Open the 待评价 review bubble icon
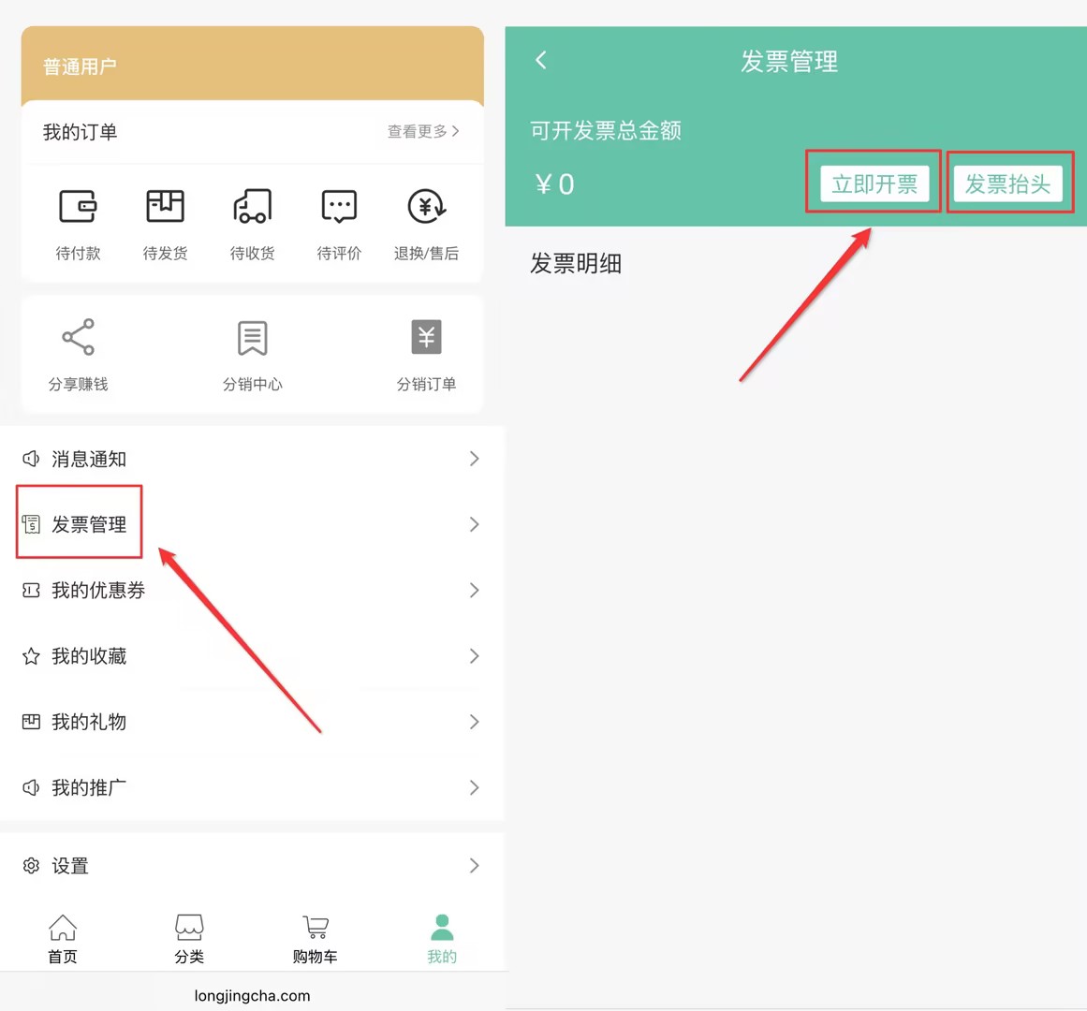The image size is (1087, 1011). click(339, 207)
